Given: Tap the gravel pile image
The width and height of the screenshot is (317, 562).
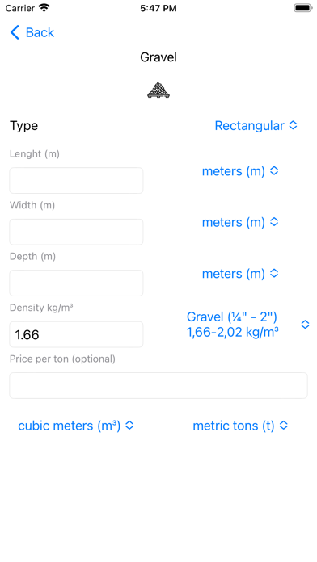Looking at the screenshot, I should (x=158, y=90).
